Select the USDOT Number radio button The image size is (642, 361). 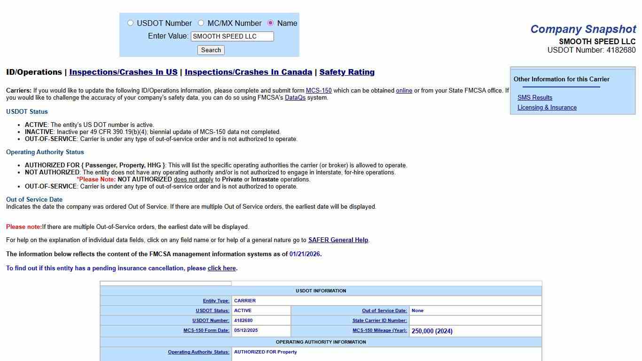pyautogui.click(x=131, y=23)
